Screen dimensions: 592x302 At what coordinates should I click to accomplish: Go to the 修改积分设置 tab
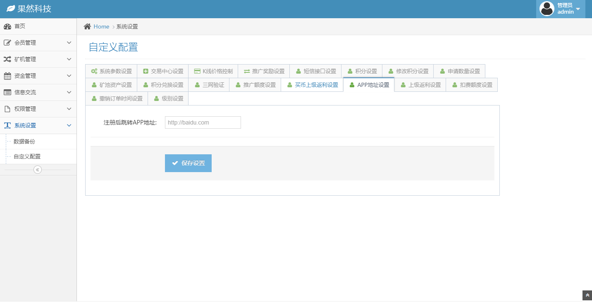[408, 71]
